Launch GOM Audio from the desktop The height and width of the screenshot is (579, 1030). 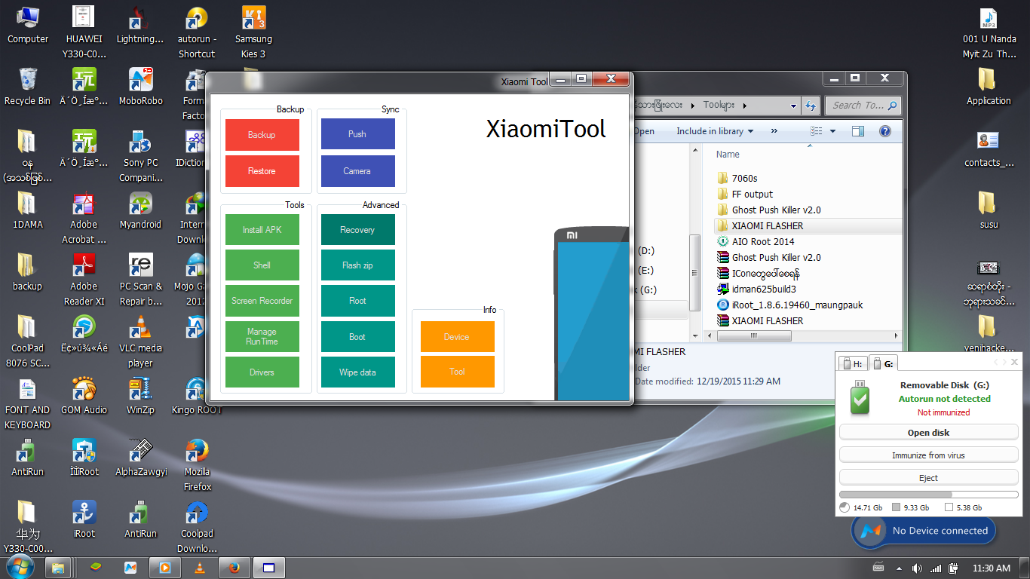[84, 396]
